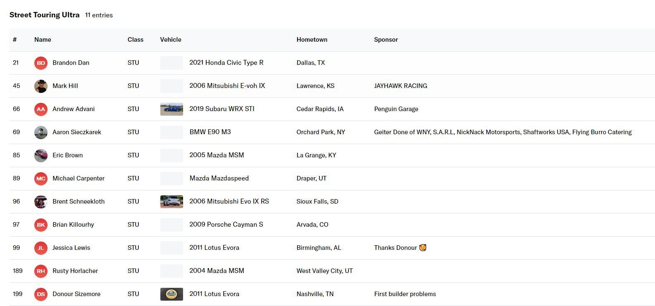Click the Street Touring Ultra heading
The height and width of the screenshot is (306, 655).
44,15
